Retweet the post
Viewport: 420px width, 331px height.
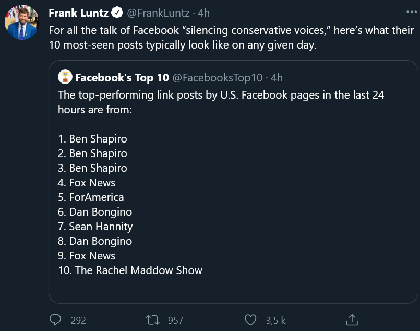point(152,320)
